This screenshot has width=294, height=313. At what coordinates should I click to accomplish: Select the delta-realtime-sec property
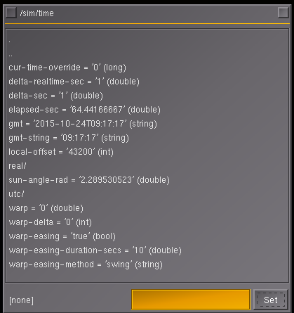[74, 82]
